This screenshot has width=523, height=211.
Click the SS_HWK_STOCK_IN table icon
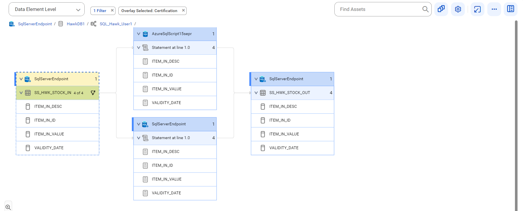28,93
